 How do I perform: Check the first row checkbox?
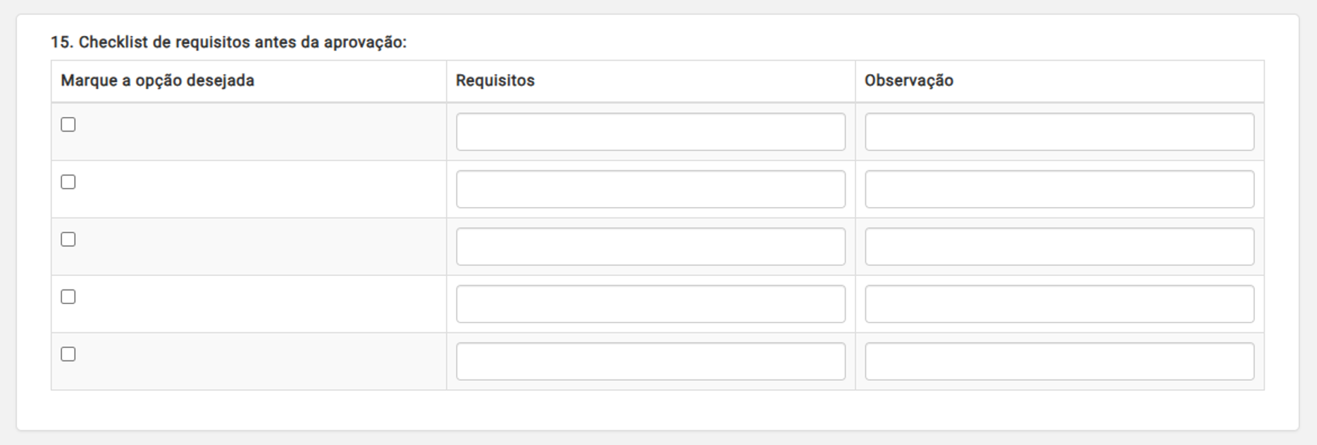pyautogui.click(x=68, y=125)
